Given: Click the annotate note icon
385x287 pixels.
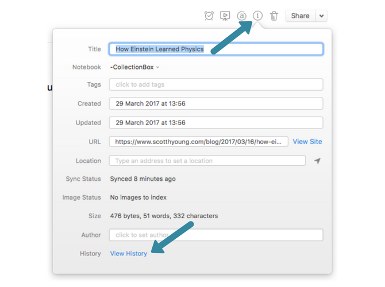Looking at the screenshot, I should point(241,16).
